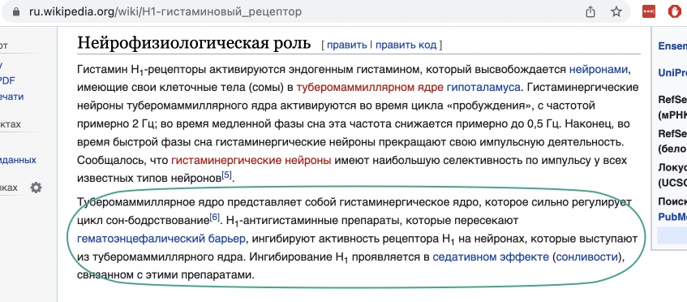Jump to footnote reference [5]

click(226, 175)
